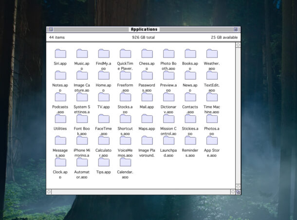Open the Messages.app folder
Image resolution: width=297 pixels, height=220 pixels.
click(x=60, y=140)
